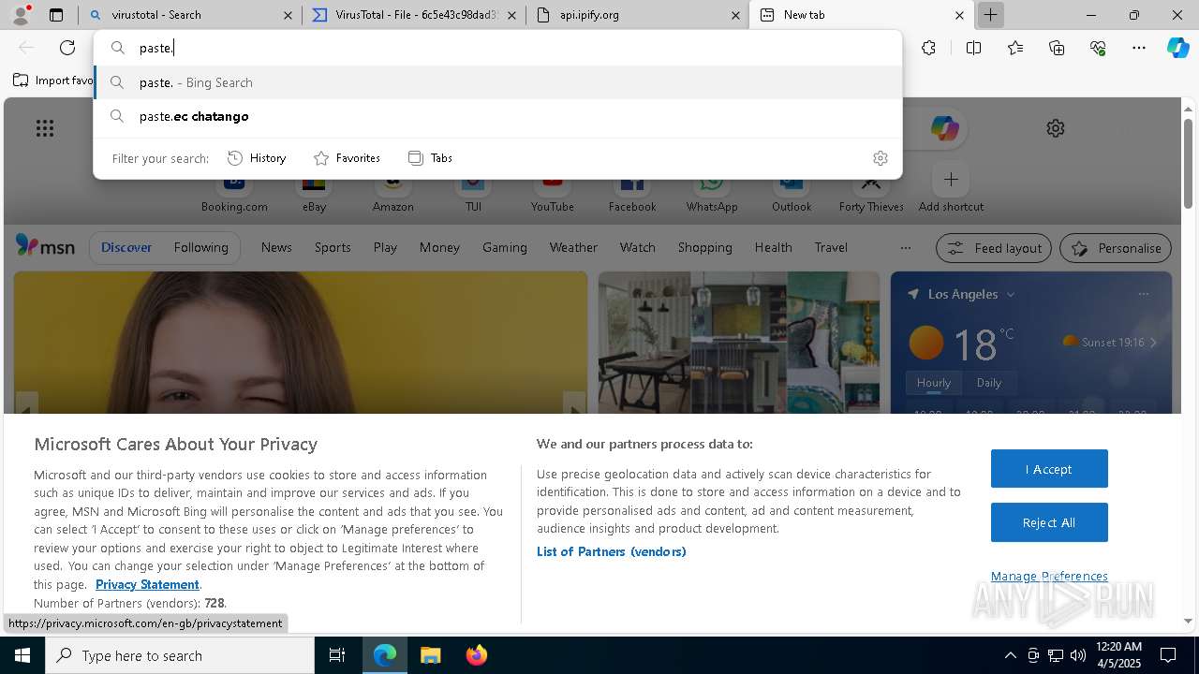Filter search by Favorites
Viewport: 1199px width, 674px height.
[x=347, y=158]
